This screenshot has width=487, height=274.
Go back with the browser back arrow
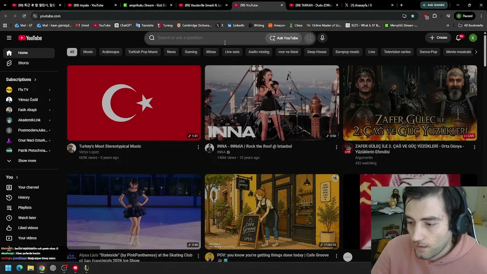click(6, 16)
